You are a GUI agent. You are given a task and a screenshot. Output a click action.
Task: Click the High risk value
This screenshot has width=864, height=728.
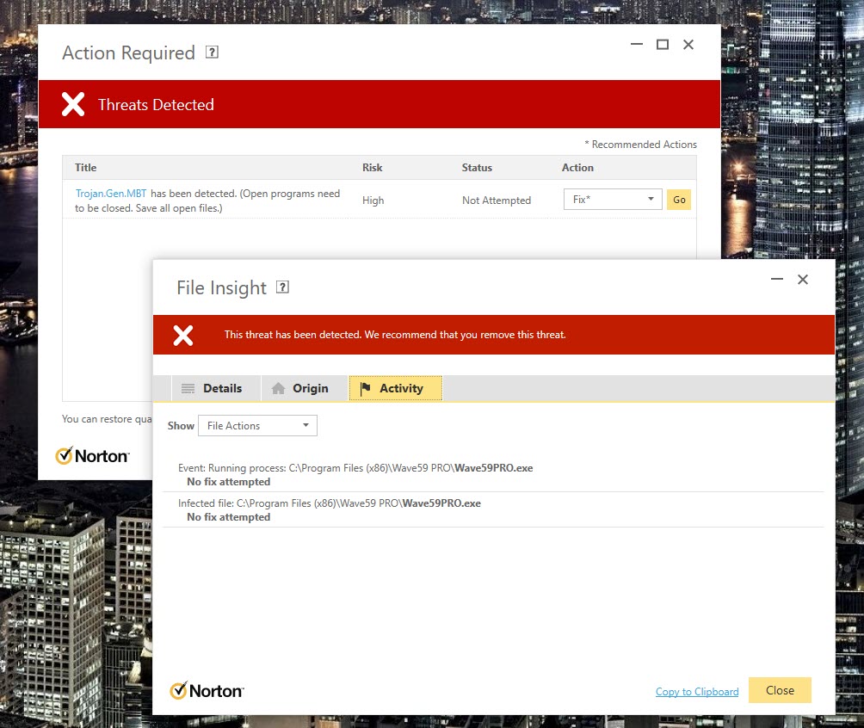[373, 201]
